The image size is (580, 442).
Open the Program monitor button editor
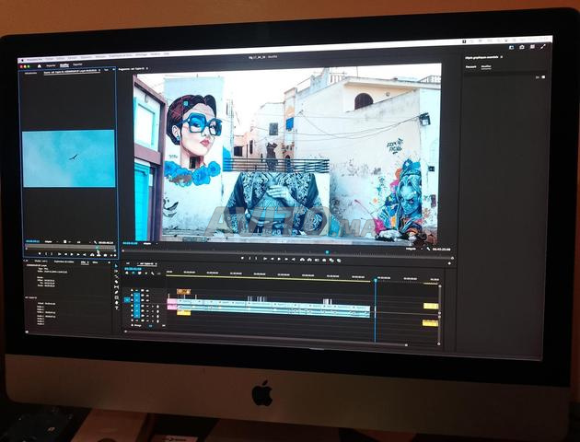pos(450,263)
